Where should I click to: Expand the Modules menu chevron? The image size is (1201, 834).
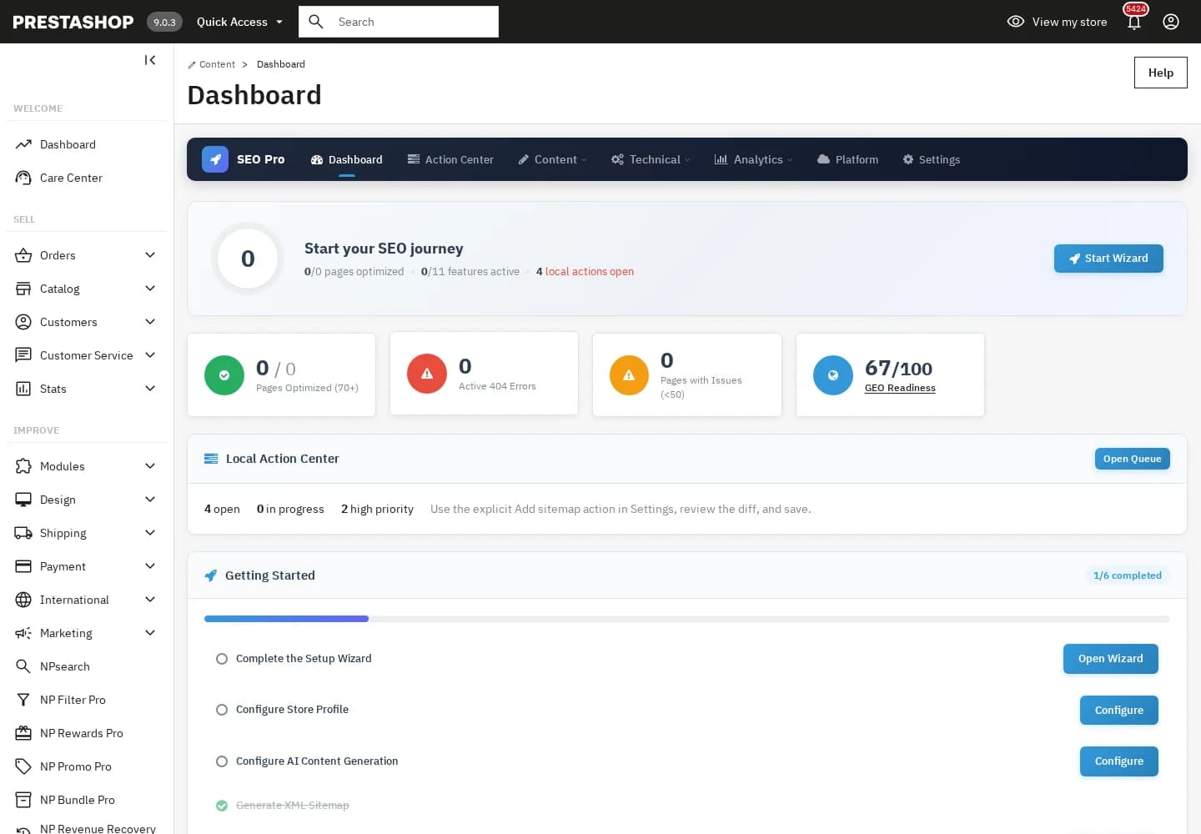point(150,466)
